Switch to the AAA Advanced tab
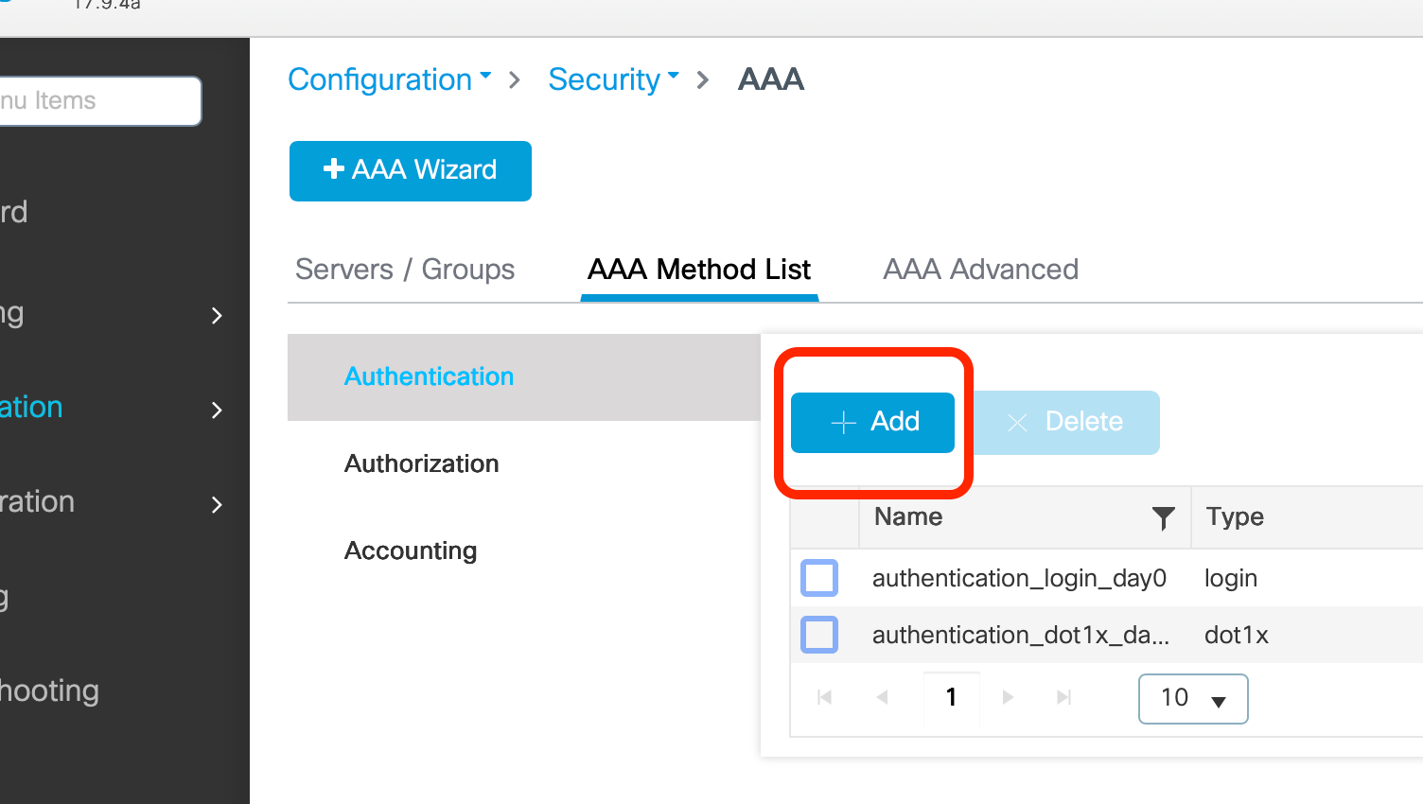Image resolution: width=1423 pixels, height=804 pixels. tap(980, 270)
